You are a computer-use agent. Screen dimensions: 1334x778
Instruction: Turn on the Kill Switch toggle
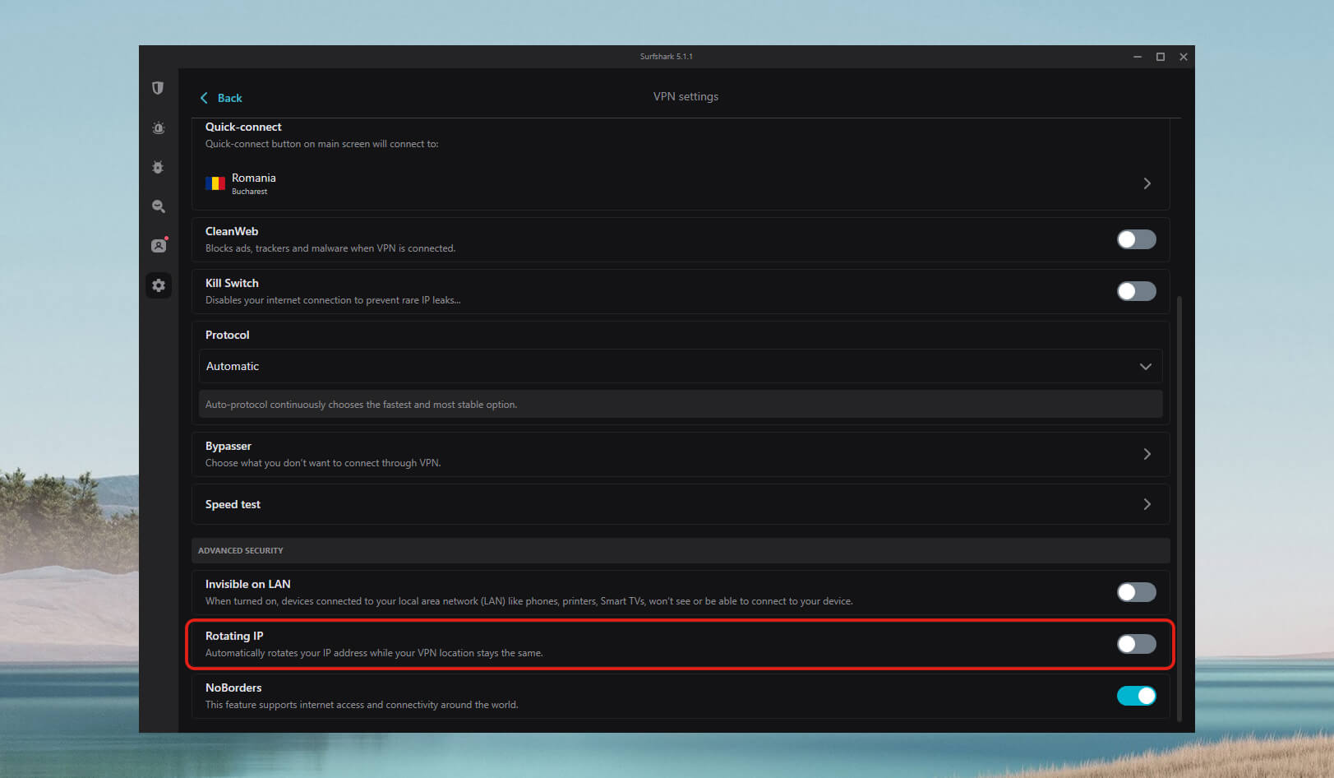1136,291
